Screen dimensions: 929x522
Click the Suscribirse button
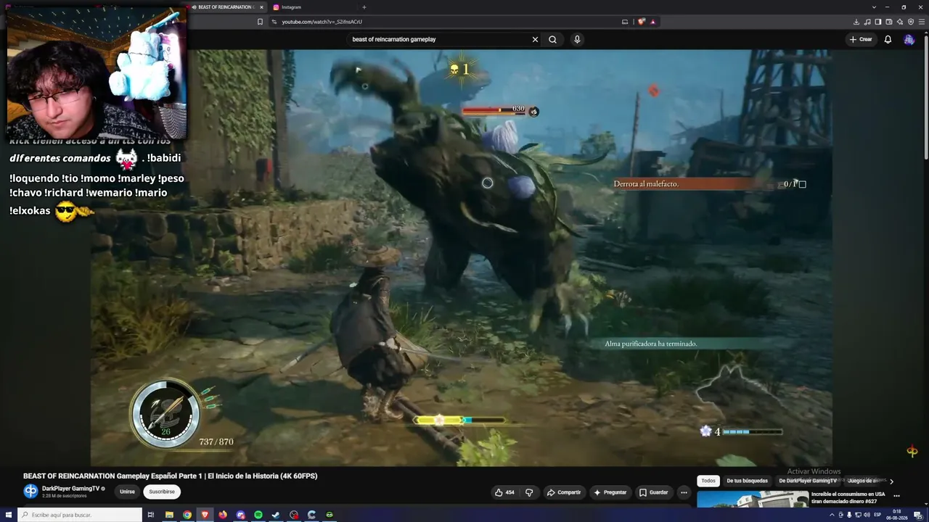161,492
